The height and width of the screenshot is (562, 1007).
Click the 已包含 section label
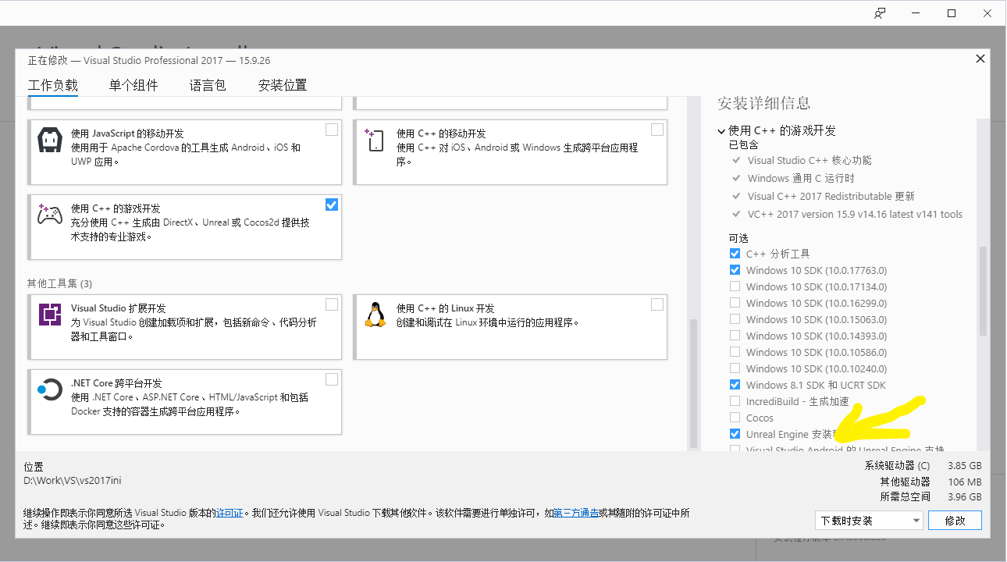pos(743,144)
